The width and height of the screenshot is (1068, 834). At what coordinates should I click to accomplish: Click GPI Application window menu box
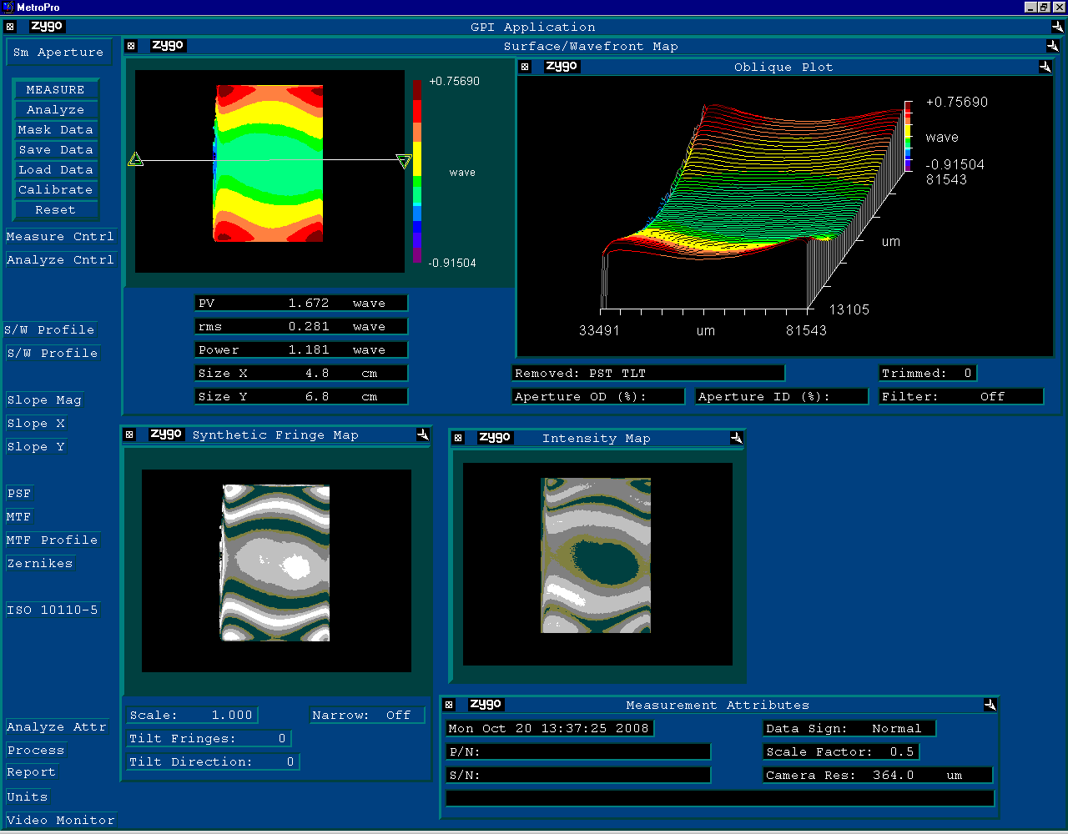tap(10, 27)
